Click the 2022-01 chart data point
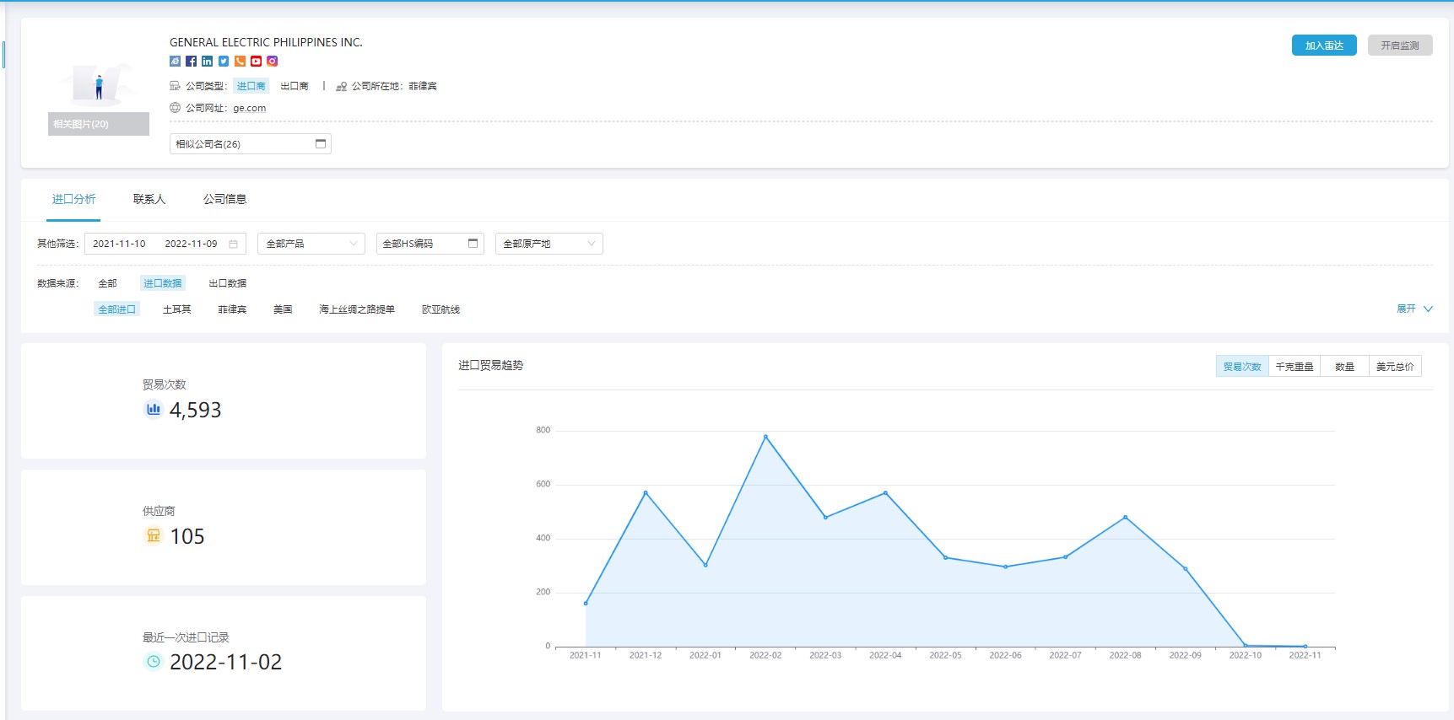The width and height of the screenshot is (1454, 720). pyautogui.click(x=705, y=565)
